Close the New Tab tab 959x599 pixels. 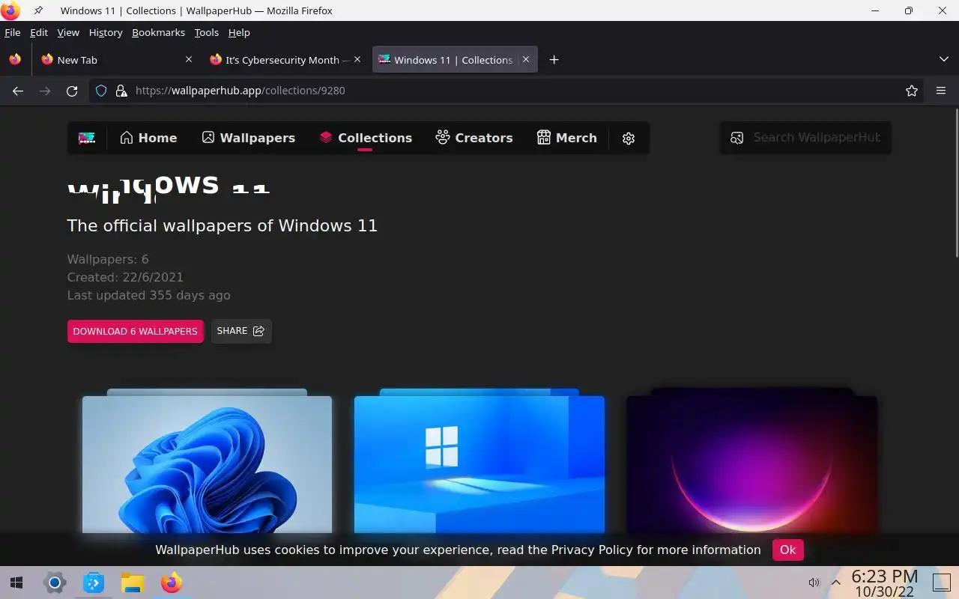(189, 60)
